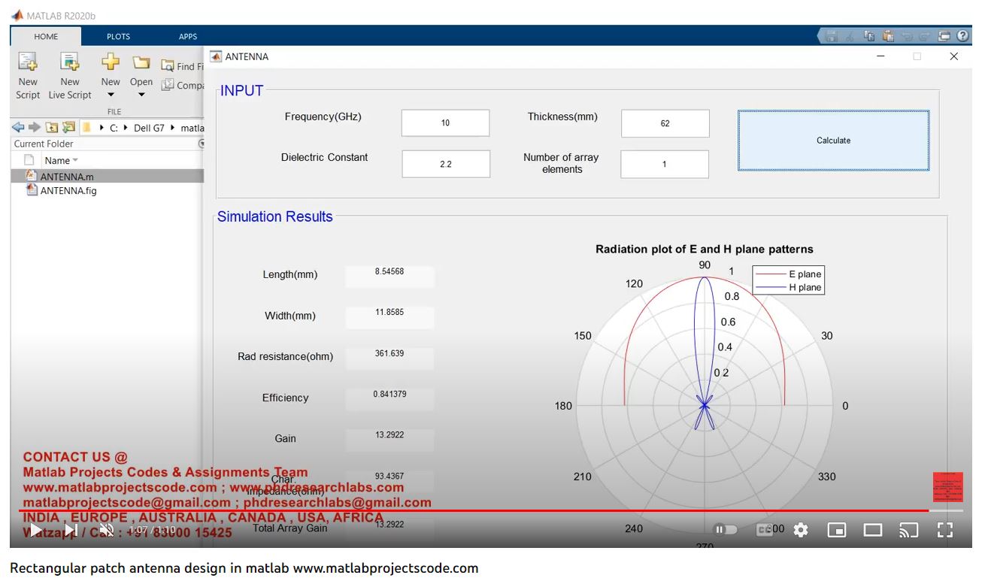Image resolution: width=982 pixels, height=584 pixels.
Task: Switch to the PLOTS tab
Action: (118, 36)
